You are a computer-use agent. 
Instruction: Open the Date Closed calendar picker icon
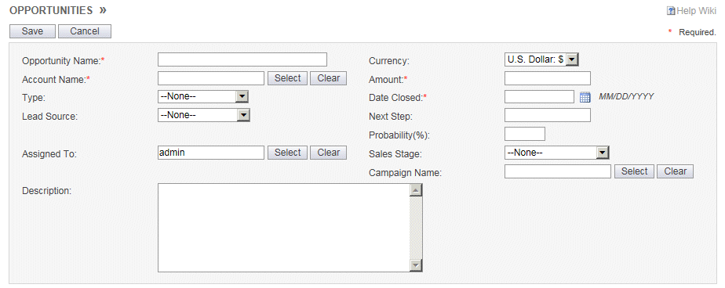click(585, 97)
